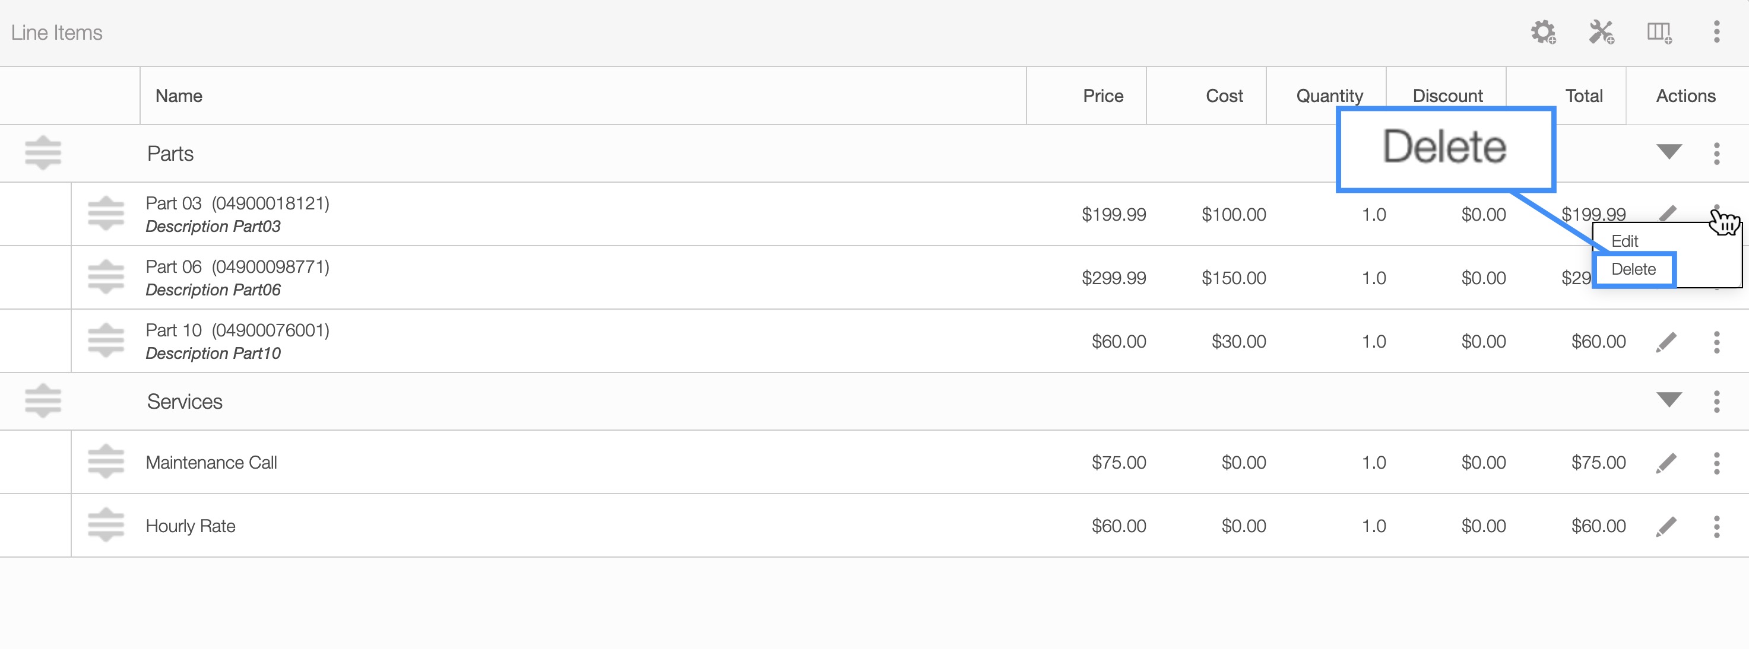
Task: Open the Line Items header kebab menu
Action: 1716,32
